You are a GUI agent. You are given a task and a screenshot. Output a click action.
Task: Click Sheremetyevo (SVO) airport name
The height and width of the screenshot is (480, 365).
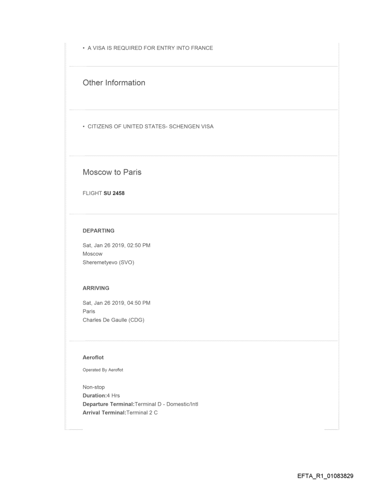pos(108,263)
